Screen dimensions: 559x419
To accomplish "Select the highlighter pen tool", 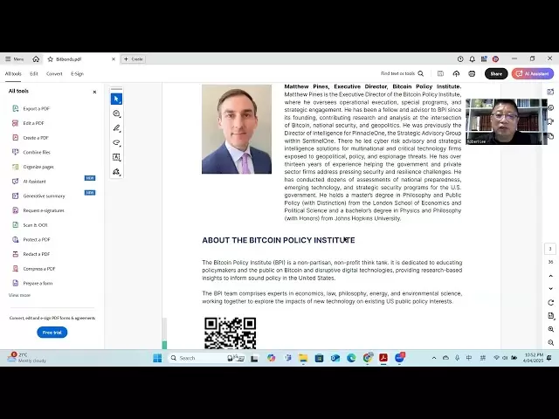I will (x=116, y=128).
